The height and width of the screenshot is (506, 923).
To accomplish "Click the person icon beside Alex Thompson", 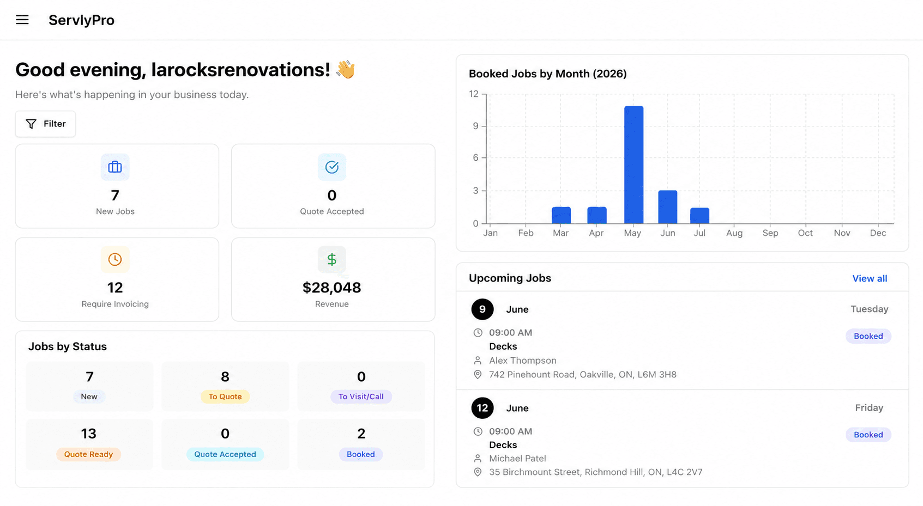I will 478,361.
